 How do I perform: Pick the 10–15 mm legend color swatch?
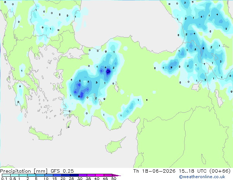coord(49,175)
